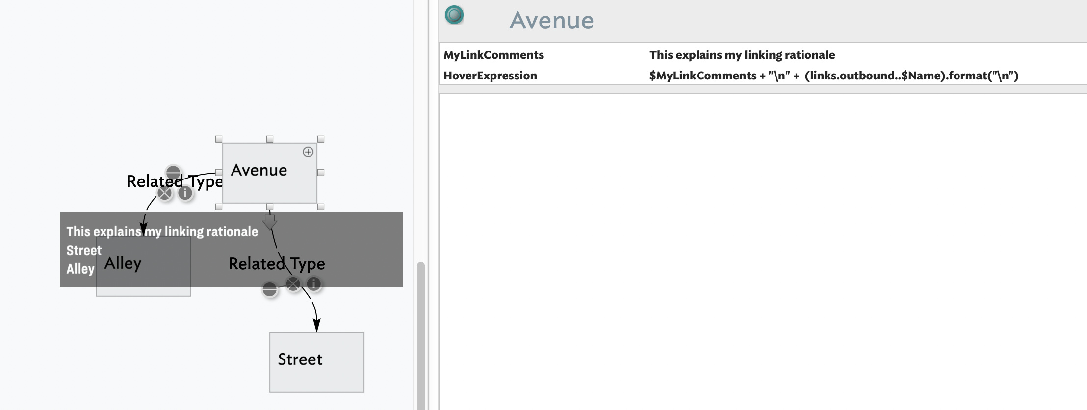This screenshot has height=410, width=1087.
Task: Click the plus icon on the Avenue note
Action: click(x=308, y=152)
